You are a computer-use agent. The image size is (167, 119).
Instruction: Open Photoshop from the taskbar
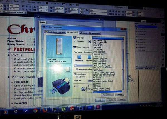tap(90, 108)
